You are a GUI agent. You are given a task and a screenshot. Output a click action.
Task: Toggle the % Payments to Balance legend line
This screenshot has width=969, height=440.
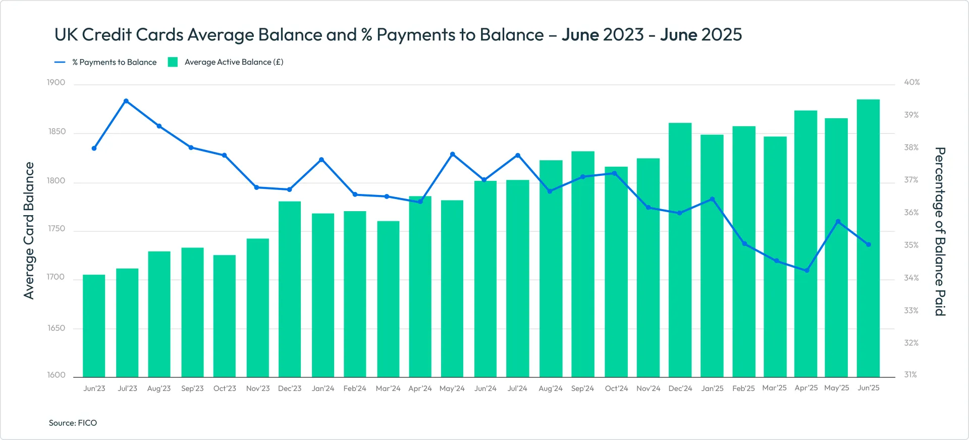[x=60, y=62]
